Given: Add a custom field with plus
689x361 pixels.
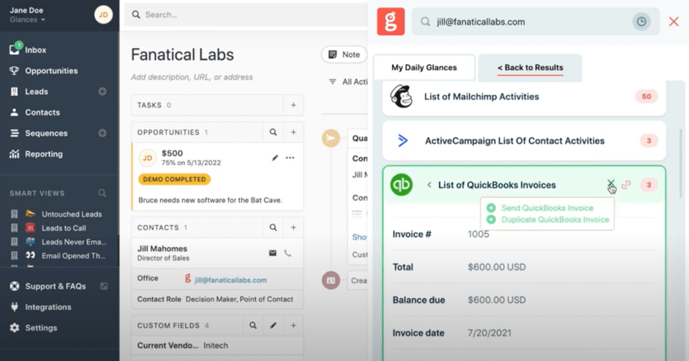Looking at the screenshot, I should (x=293, y=325).
